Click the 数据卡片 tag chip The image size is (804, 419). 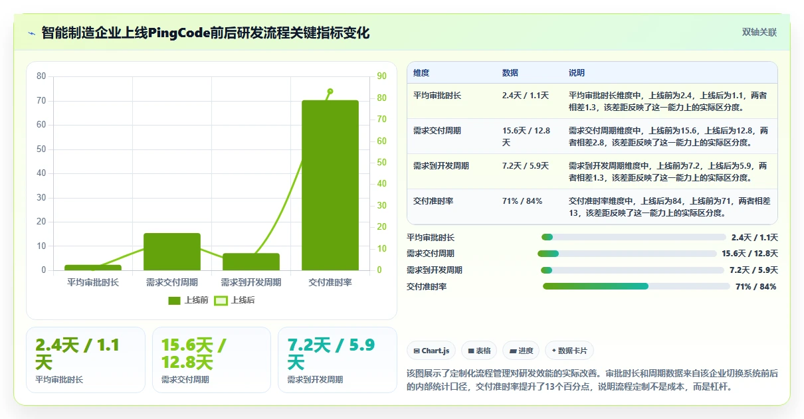(569, 351)
